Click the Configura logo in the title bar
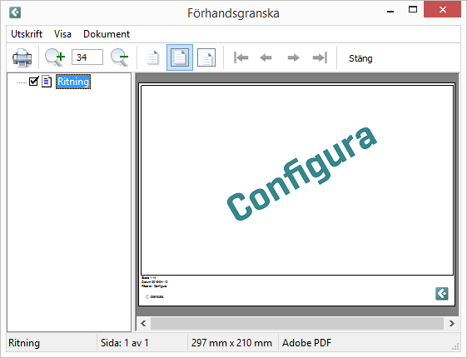Image resolution: width=467 pixels, height=358 pixels. tap(15, 12)
